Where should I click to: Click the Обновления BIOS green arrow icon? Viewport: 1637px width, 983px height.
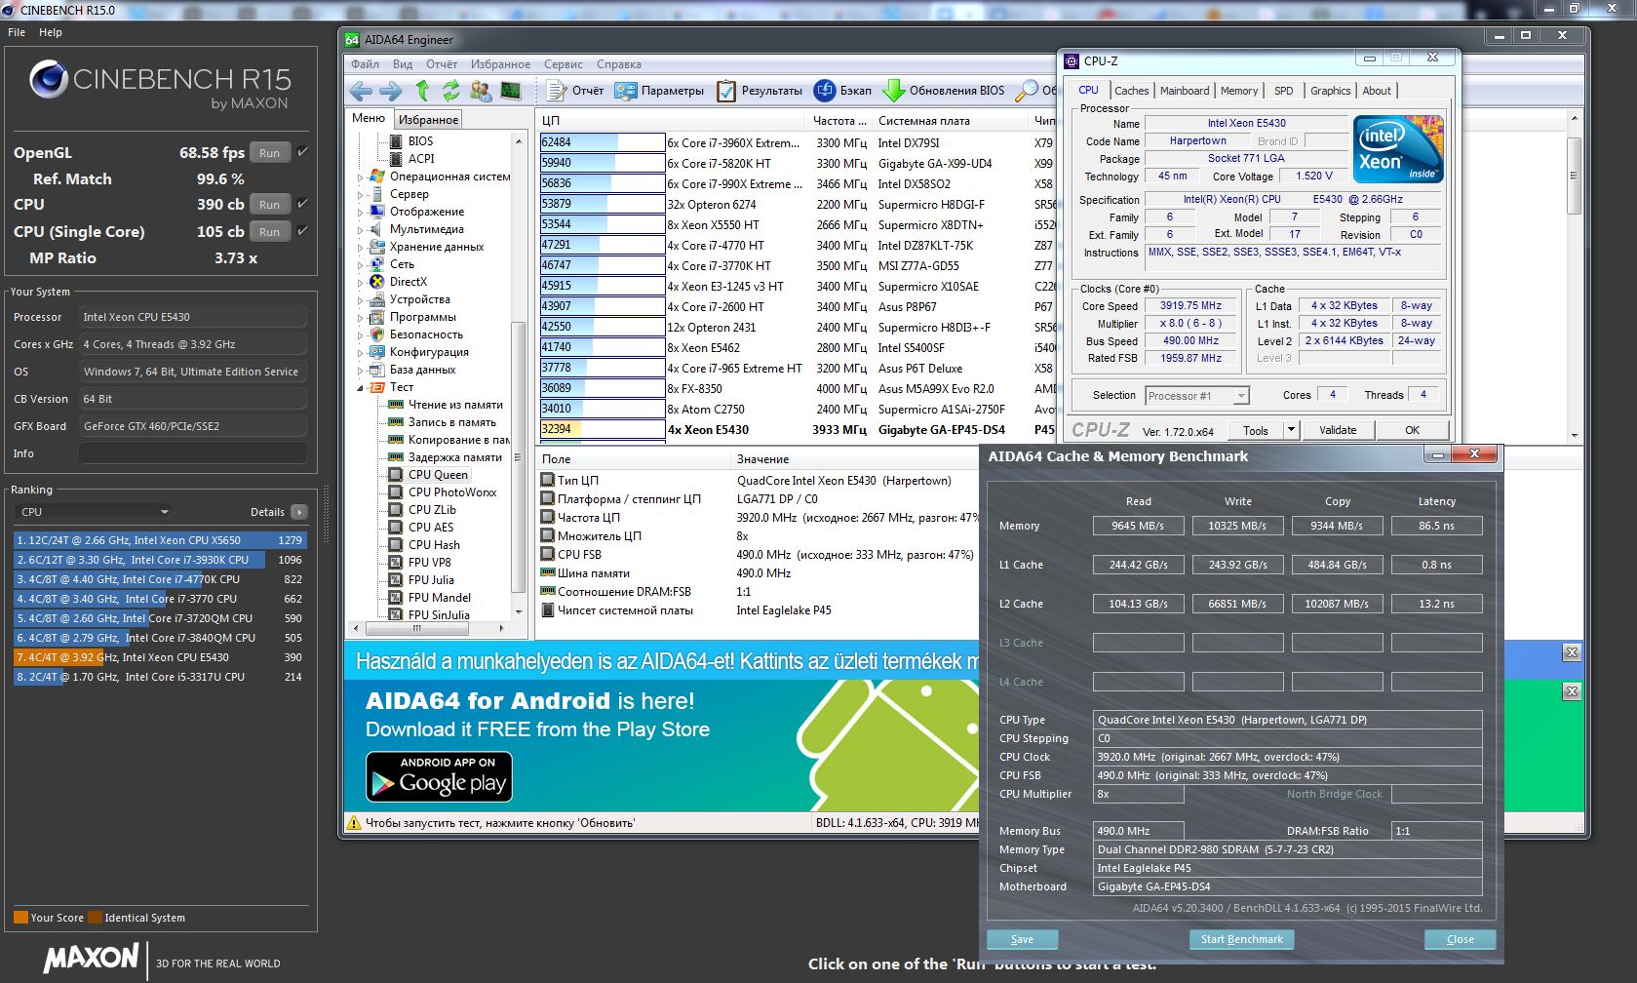coord(893,91)
